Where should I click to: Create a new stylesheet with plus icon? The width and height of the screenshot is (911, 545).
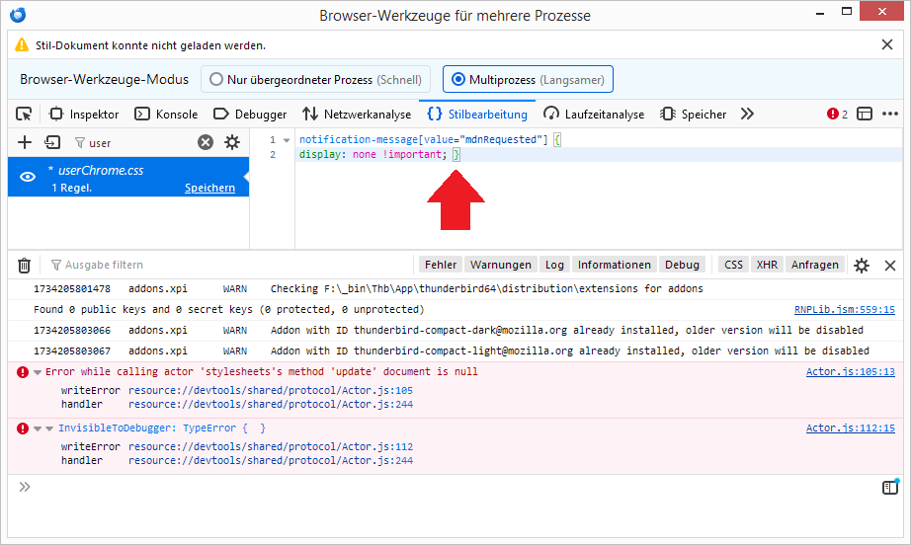[x=25, y=142]
